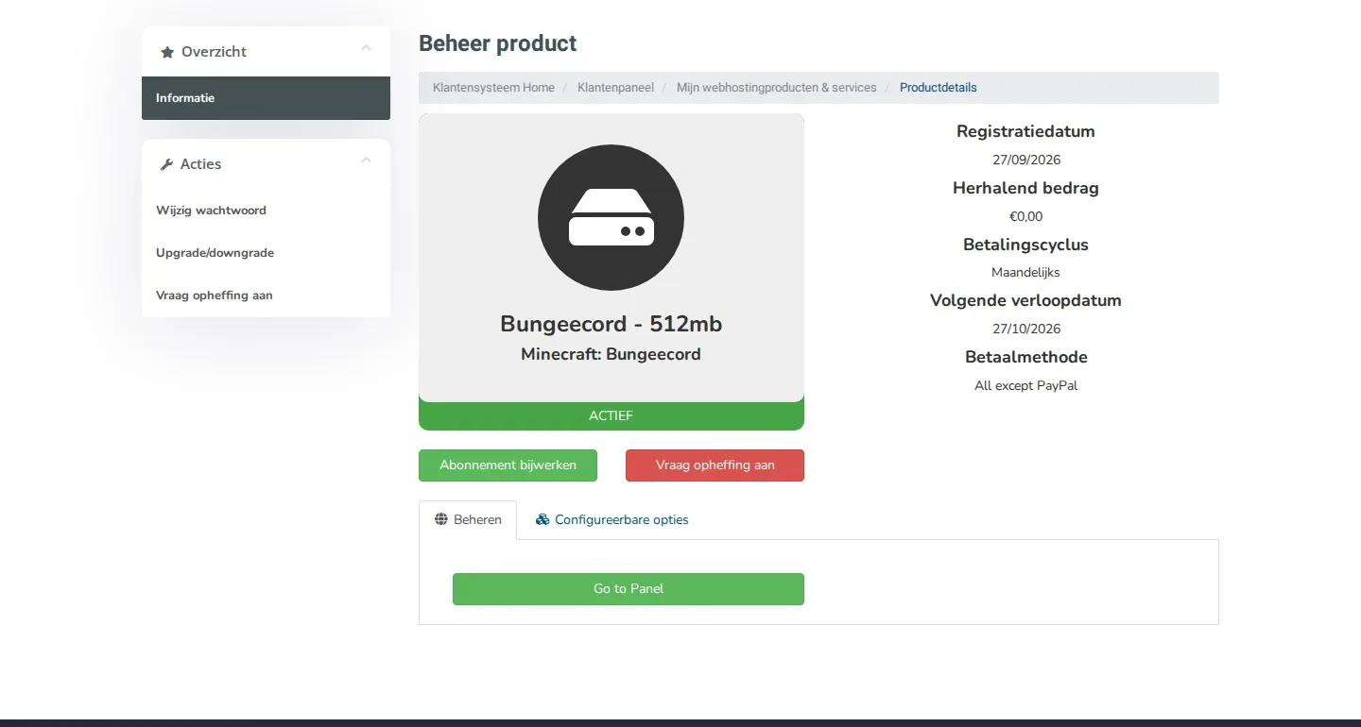The height and width of the screenshot is (727, 1361).
Task: Open the Klantenpaneel breadcrumb link
Action: pos(615,88)
